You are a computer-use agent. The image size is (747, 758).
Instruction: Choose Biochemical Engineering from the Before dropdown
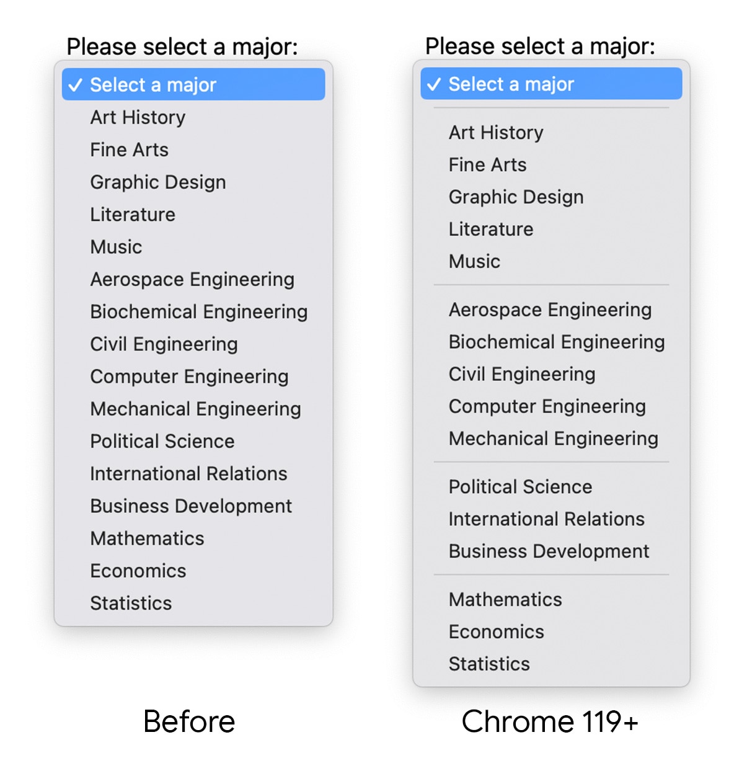[199, 311]
